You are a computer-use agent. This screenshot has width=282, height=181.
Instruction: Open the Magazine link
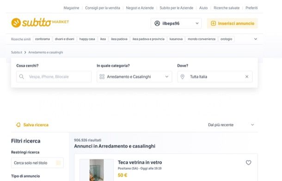pos(71,8)
